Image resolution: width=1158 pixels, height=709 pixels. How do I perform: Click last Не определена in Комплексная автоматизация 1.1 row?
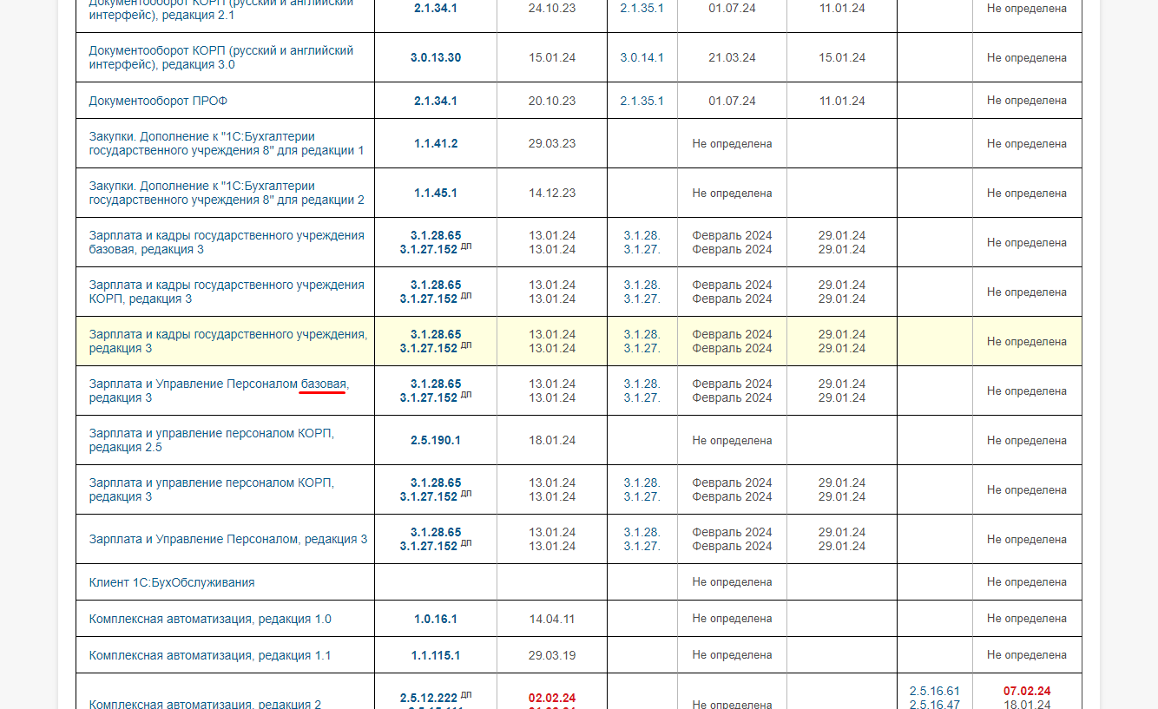point(1027,655)
